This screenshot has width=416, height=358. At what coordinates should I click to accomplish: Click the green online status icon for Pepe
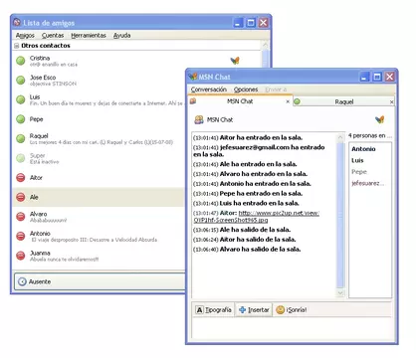[x=21, y=119]
